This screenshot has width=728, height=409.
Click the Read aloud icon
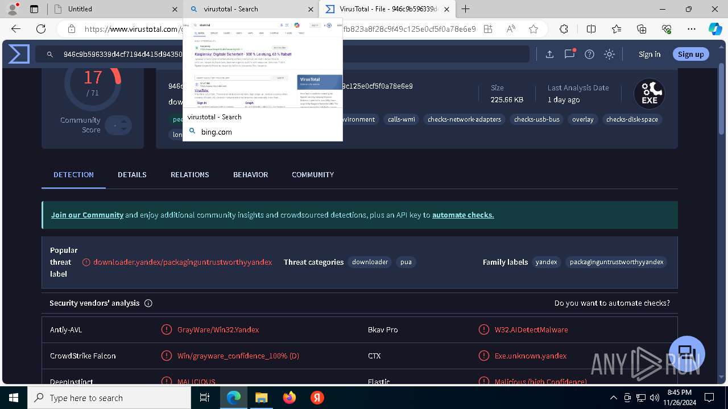pos(511,29)
